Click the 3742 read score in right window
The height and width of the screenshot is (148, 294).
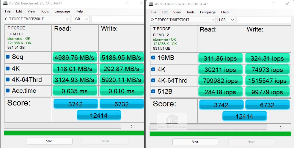pos(221,105)
